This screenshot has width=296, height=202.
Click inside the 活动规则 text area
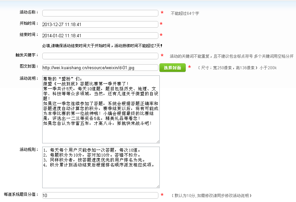pyautogui.click(x=101, y=167)
